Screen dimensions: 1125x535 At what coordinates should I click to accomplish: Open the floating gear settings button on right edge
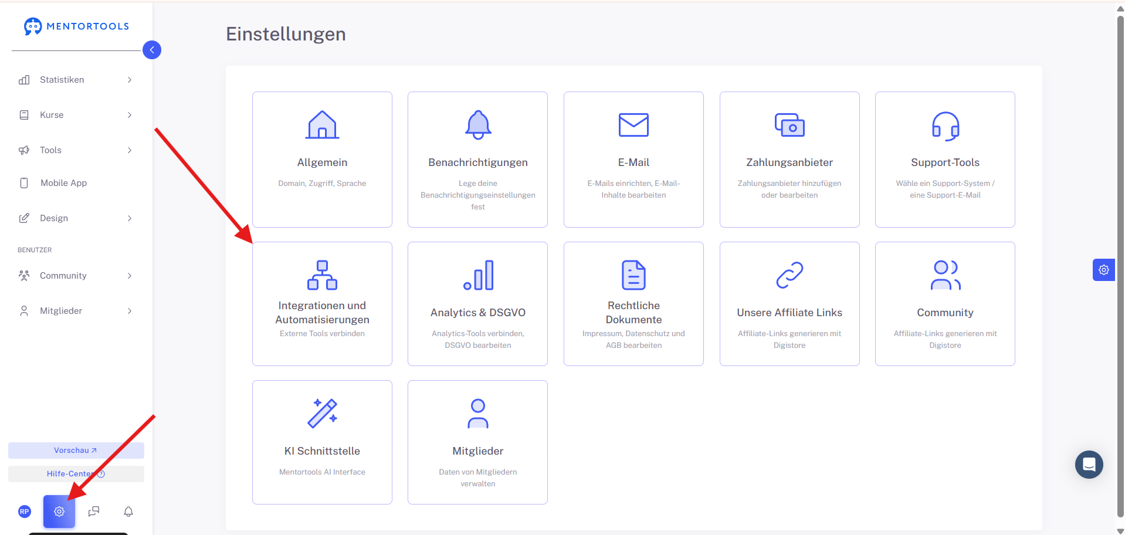(1104, 270)
